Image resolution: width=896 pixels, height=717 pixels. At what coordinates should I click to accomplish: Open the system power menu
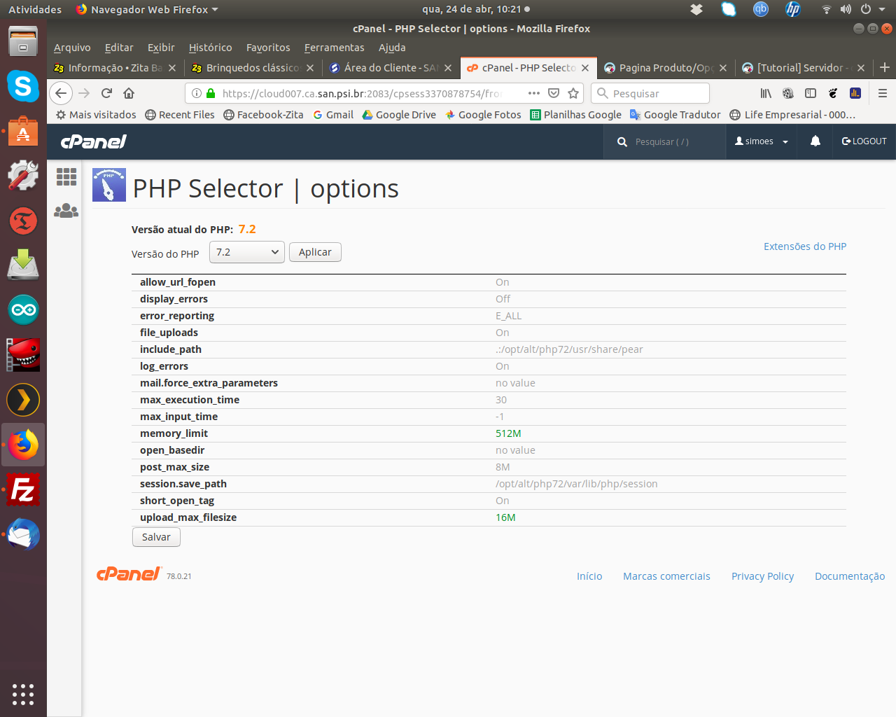(x=872, y=9)
